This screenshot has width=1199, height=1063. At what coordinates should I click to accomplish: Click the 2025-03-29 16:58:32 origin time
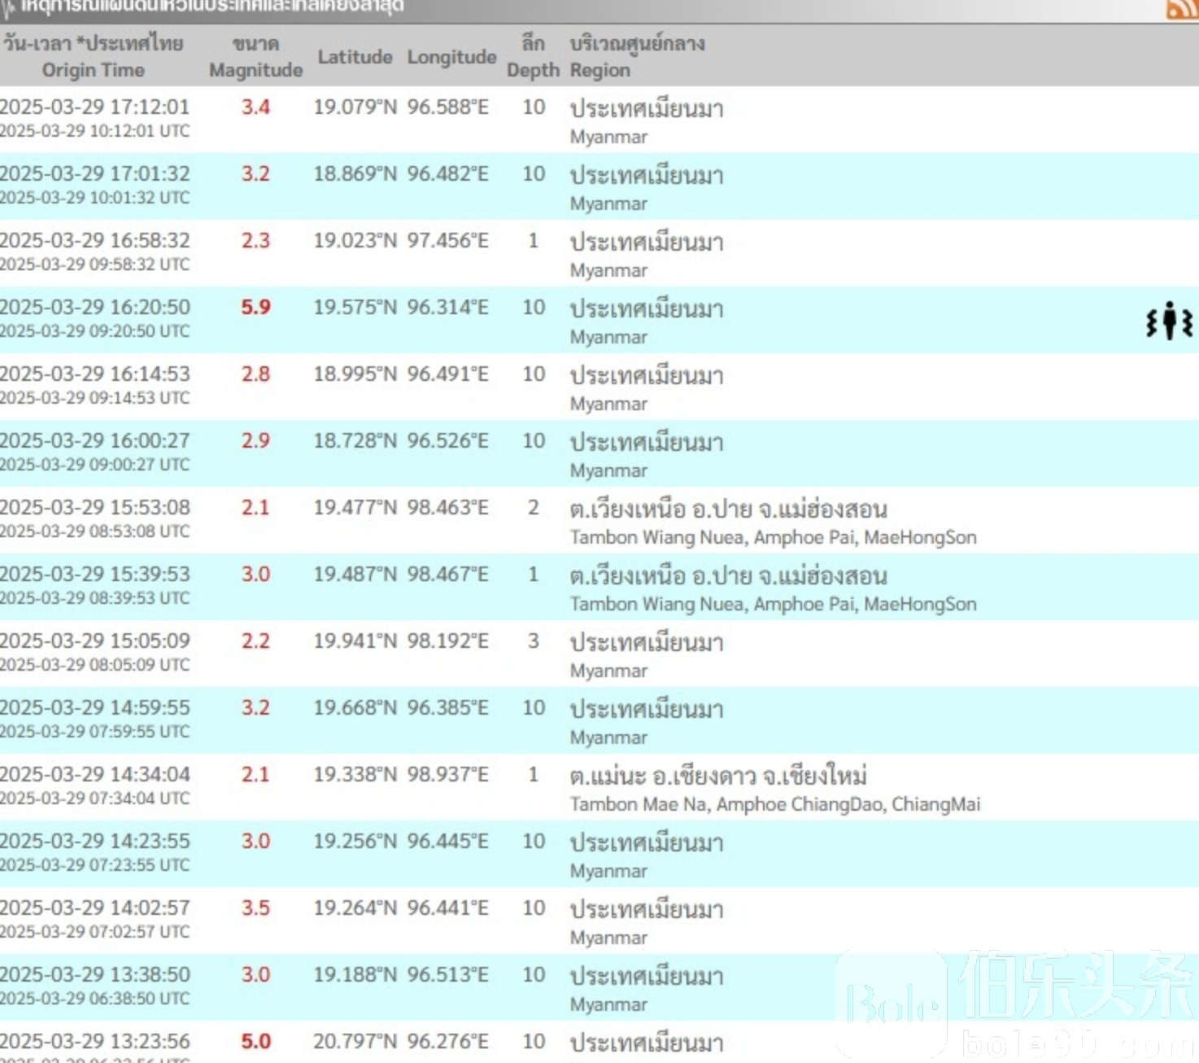point(95,241)
